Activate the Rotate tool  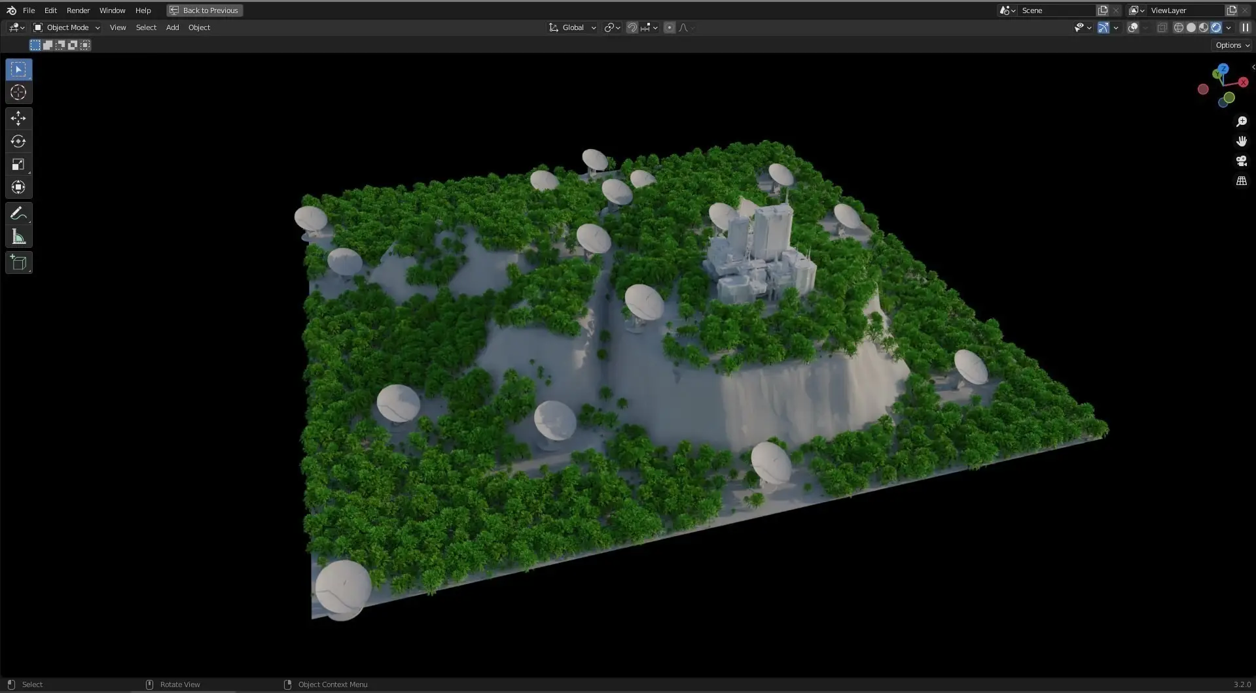pyautogui.click(x=18, y=141)
